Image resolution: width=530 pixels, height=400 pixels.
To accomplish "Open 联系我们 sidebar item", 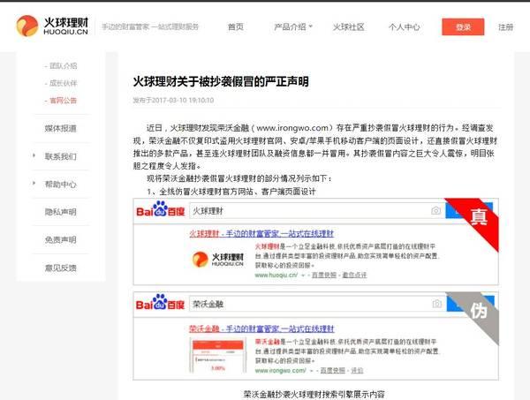I will click(61, 156).
